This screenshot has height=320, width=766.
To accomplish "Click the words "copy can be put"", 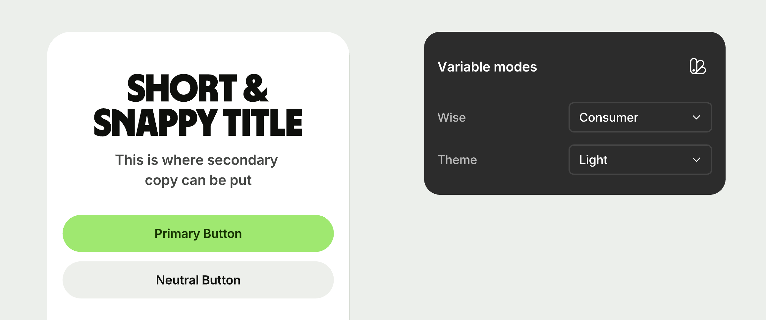I will coord(198,181).
